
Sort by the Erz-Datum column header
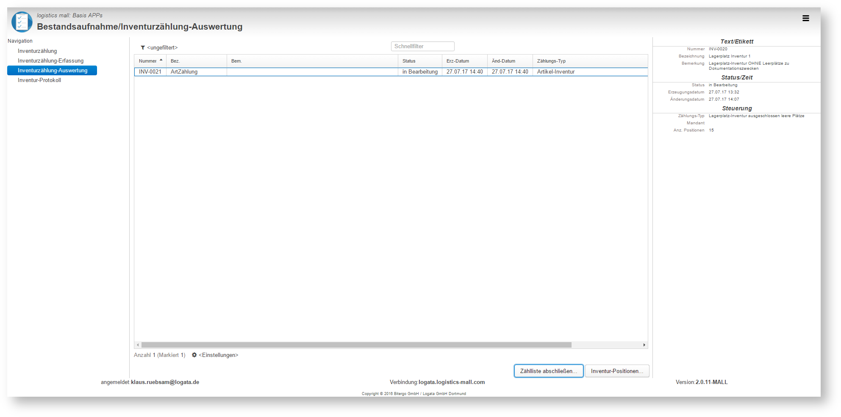[x=464, y=61]
